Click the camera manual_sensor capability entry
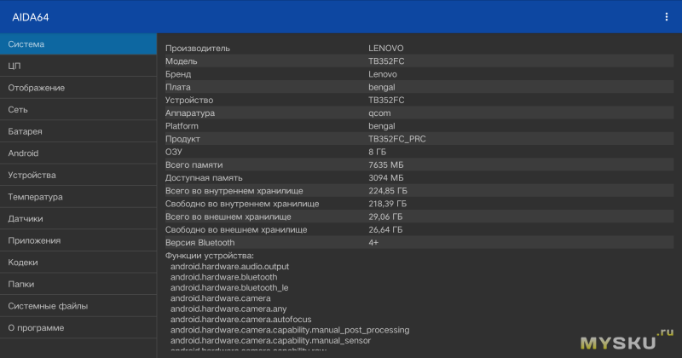Screen dimensions: 682x358 pyautogui.click(x=270, y=341)
